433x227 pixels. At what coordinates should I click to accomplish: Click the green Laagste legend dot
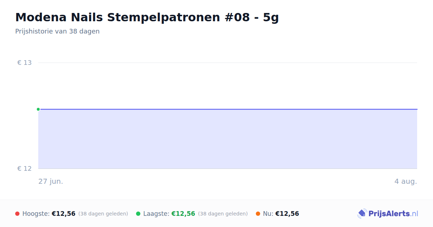coord(138,214)
